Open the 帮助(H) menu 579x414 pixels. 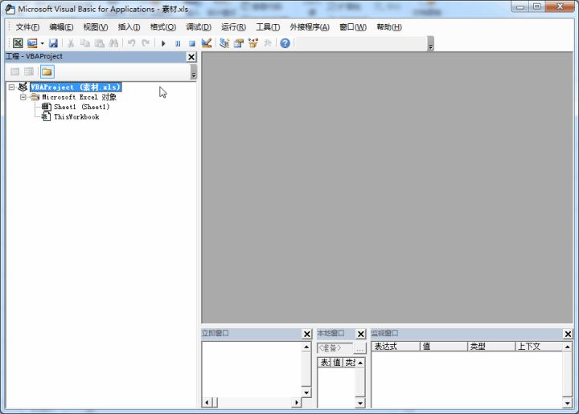pos(389,27)
